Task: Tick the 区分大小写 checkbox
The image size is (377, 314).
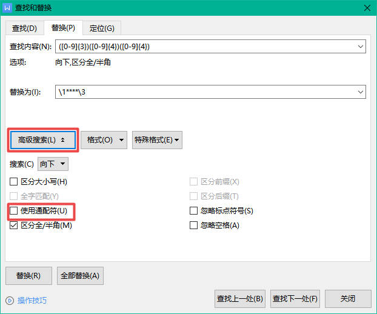Action: point(14,181)
